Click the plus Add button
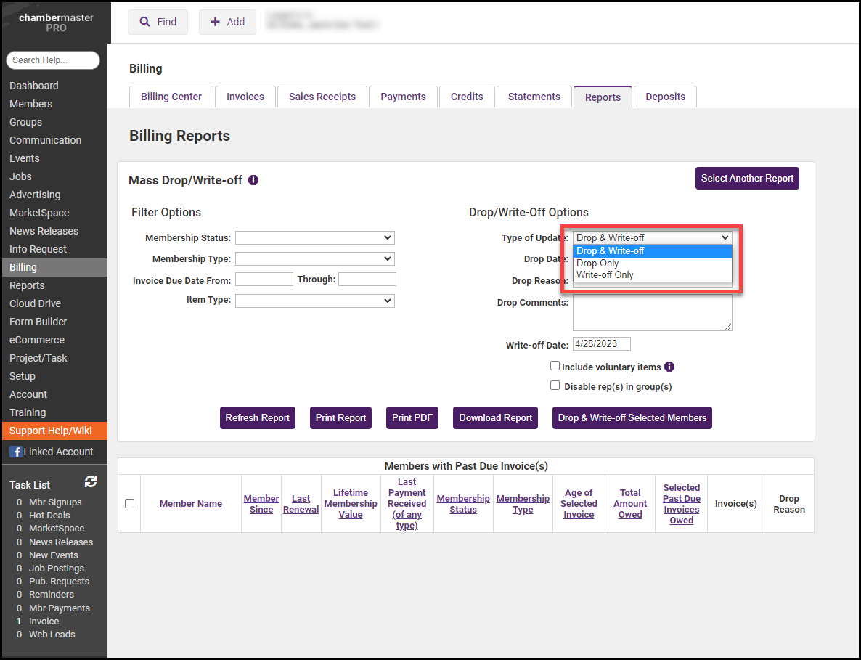Screen dimensions: 861x660 (227, 22)
